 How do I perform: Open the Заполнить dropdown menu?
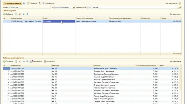[36, 62]
